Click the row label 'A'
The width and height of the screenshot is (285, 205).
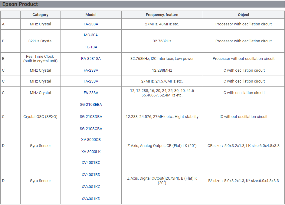tap(3, 24)
